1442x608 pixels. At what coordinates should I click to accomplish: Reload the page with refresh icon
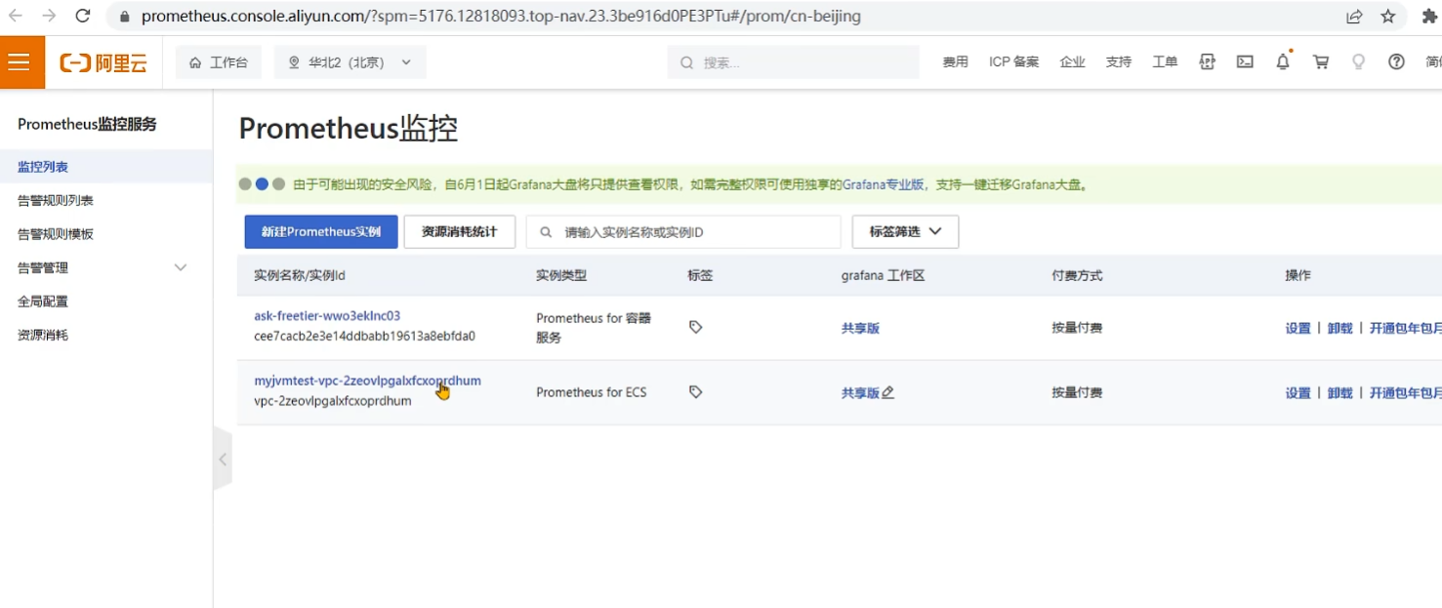tap(83, 16)
